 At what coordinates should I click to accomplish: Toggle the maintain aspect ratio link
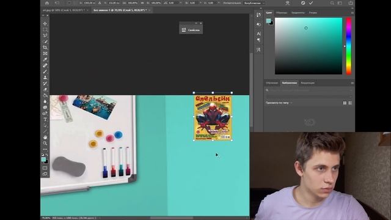click(142, 3)
